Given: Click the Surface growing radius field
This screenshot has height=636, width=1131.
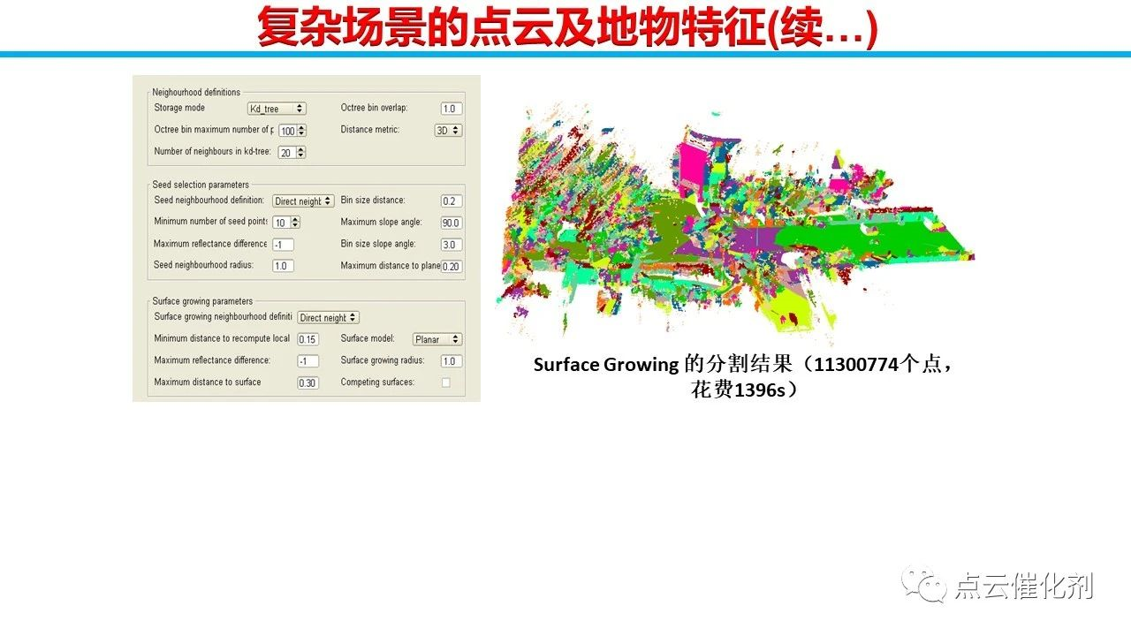Looking at the screenshot, I should (452, 361).
